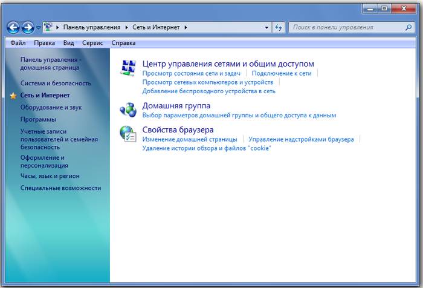Close the Control Panel window

(x=404, y=8)
